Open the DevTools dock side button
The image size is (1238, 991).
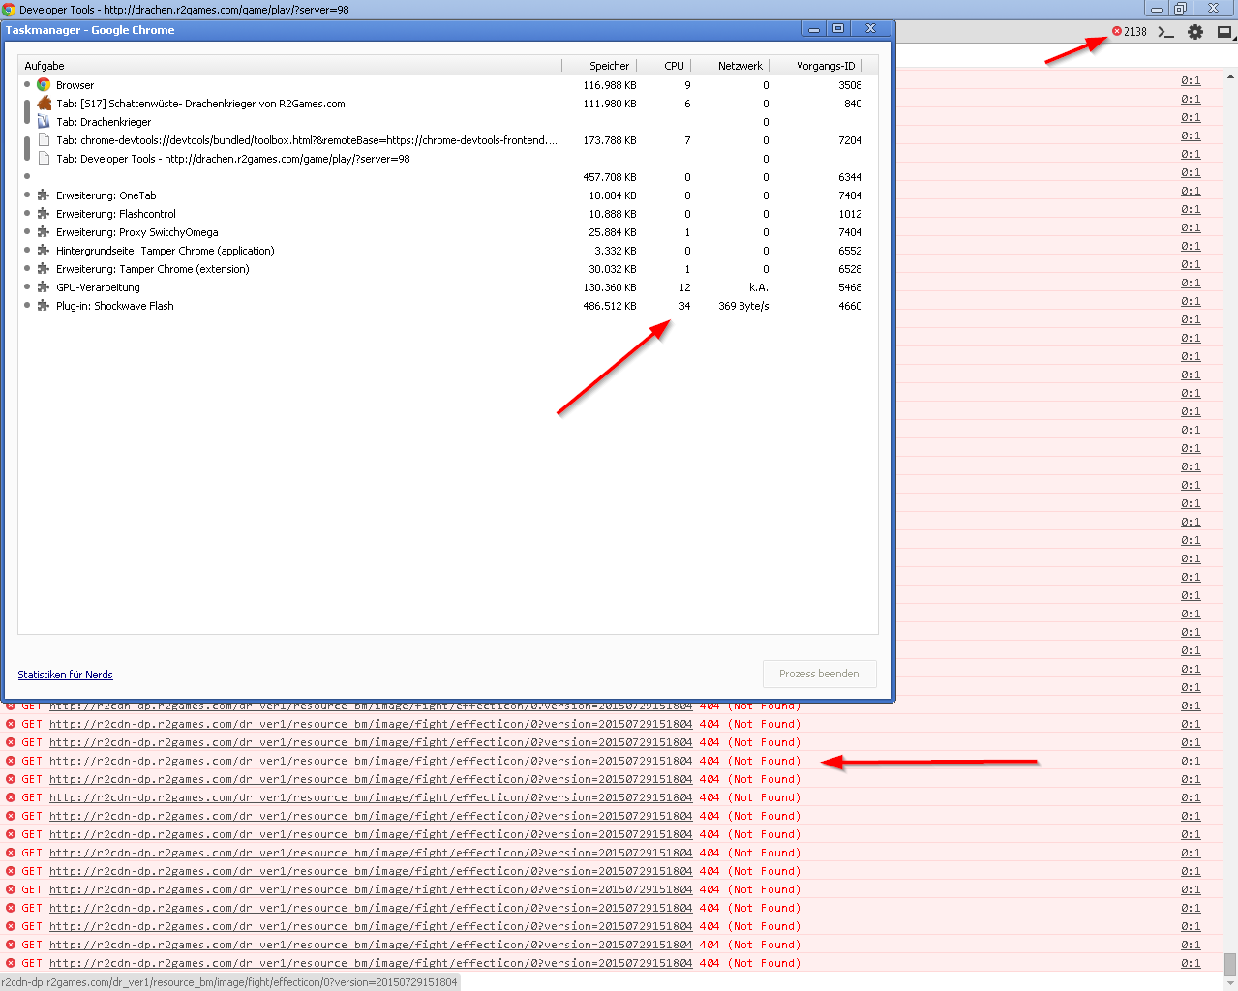(x=1224, y=32)
